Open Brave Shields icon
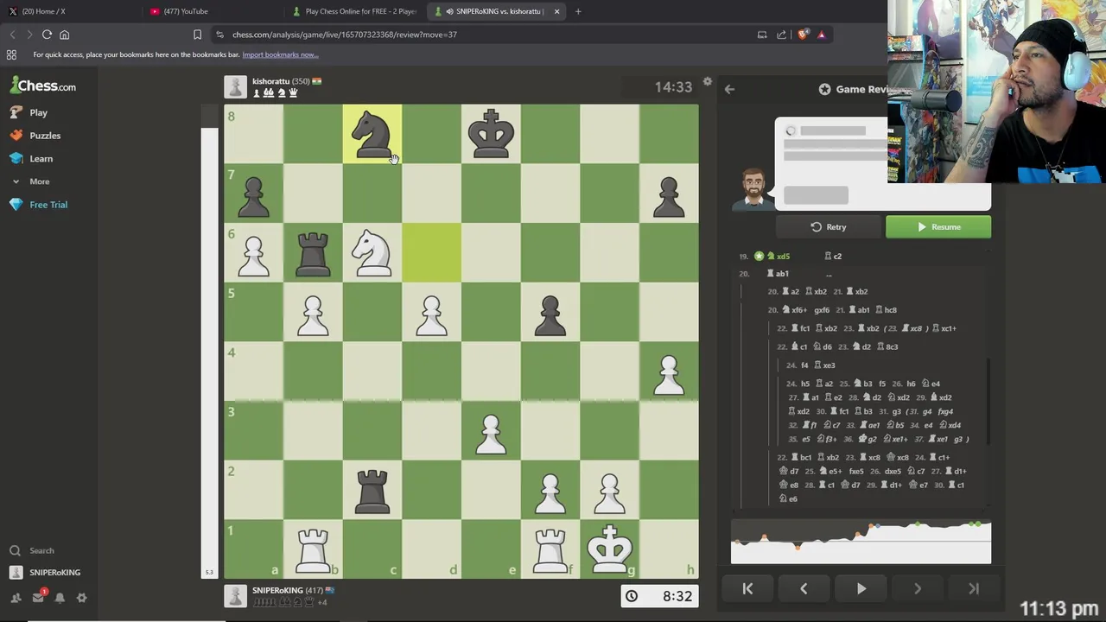1106x622 pixels. pyautogui.click(x=803, y=35)
